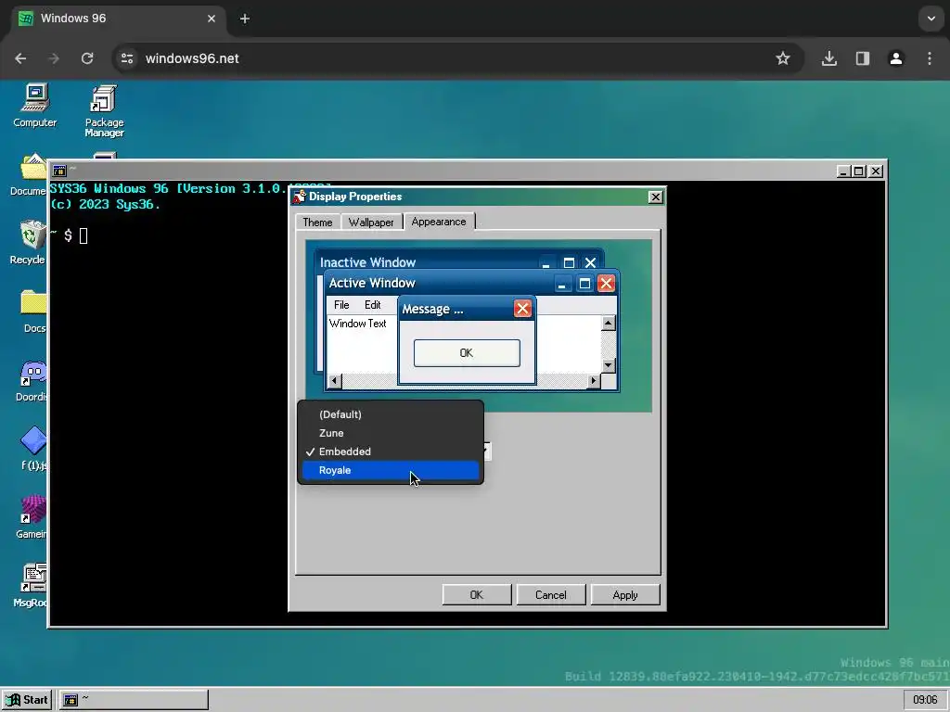Image resolution: width=950 pixels, height=712 pixels.
Task: Click the 'Window Text' preview text
Action: pos(357,324)
